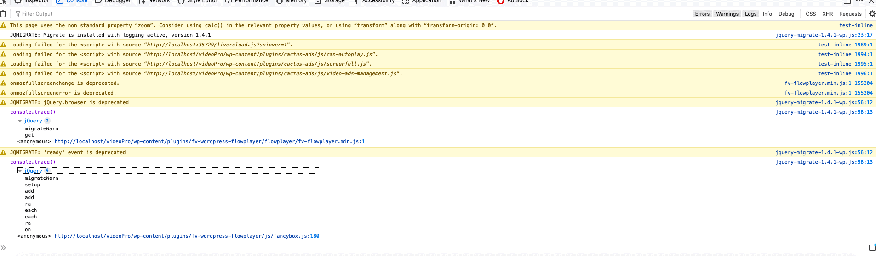Open jquery-migrate 56:12 link on 'ready' event row
Screen dimensions: 876x256
click(824, 152)
